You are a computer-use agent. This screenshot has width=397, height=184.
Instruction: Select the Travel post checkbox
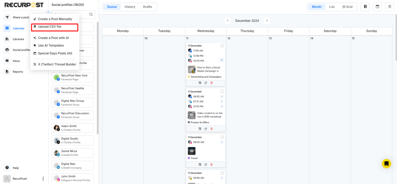(x=222, y=137)
